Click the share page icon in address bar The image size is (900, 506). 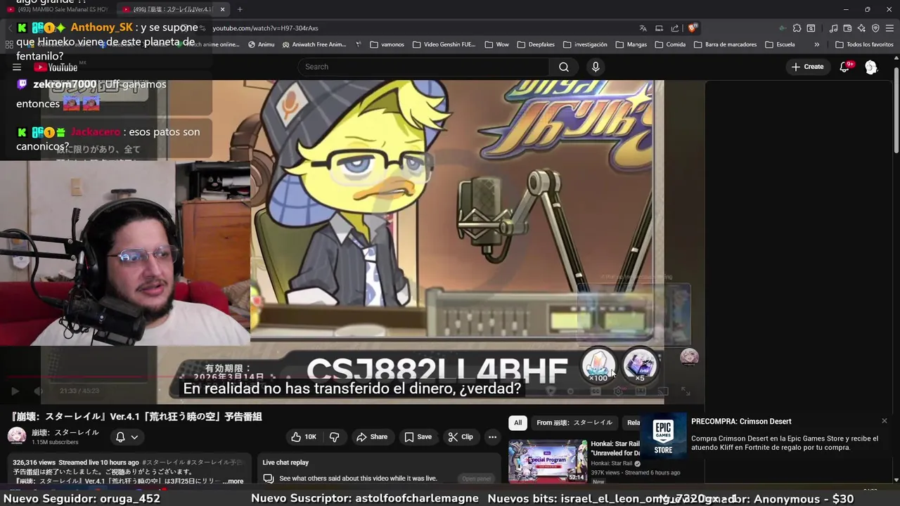[675, 28]
